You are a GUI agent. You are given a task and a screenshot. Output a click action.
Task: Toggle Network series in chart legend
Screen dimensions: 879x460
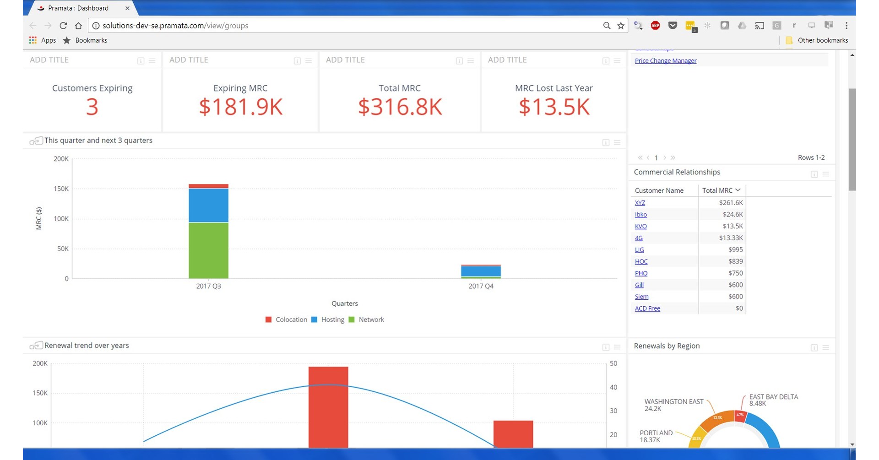(366, 319)
